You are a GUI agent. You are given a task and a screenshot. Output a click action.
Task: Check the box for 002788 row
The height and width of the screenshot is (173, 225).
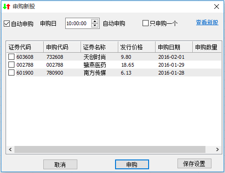click(11, 65)
